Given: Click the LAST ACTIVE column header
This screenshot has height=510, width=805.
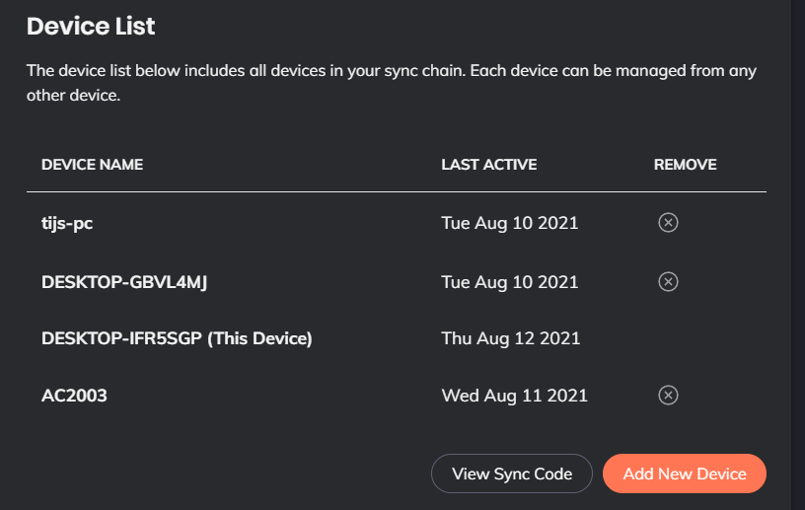Looking at the screenshot, I should [488, 165].
